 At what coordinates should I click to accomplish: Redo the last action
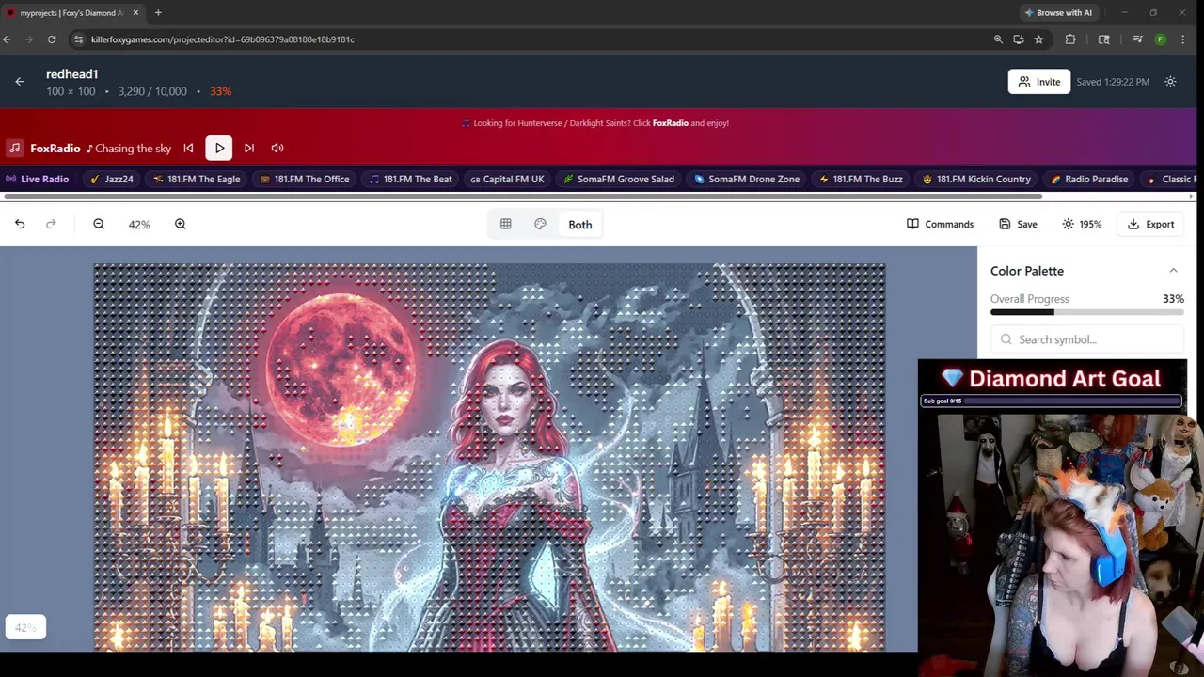tap(51, 224)
